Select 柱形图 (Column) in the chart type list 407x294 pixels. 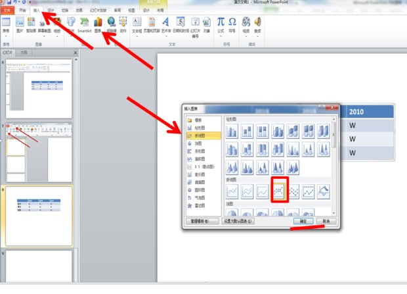pyautogui.click(x=198, y=128)
